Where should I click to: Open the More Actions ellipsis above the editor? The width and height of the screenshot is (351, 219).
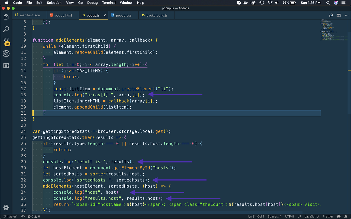pos(346,15)
